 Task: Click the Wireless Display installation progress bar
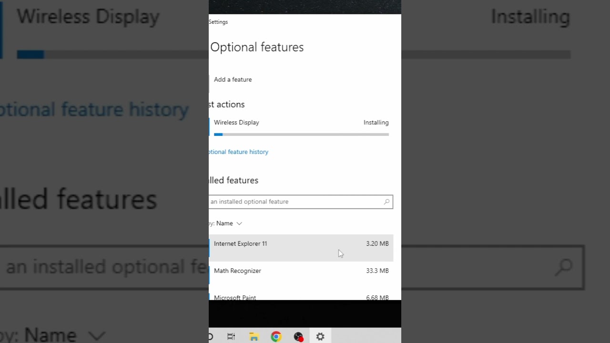point(301,135)
